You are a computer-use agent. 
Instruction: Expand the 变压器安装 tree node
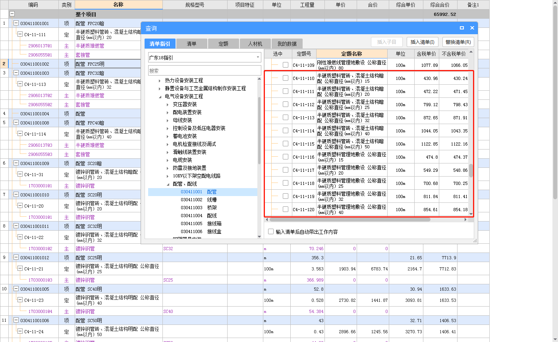pyautogui.click(x=168, y=104)
